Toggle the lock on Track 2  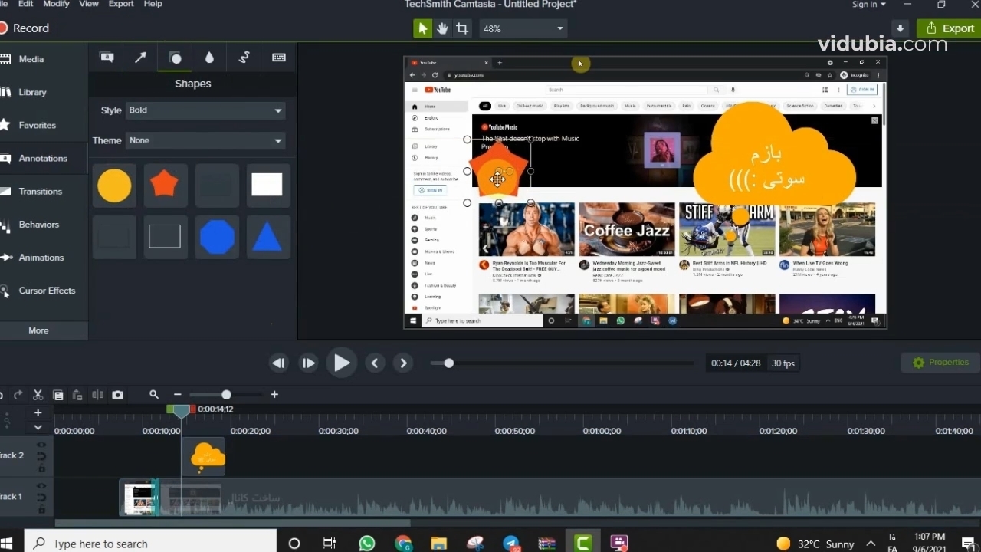41,468
